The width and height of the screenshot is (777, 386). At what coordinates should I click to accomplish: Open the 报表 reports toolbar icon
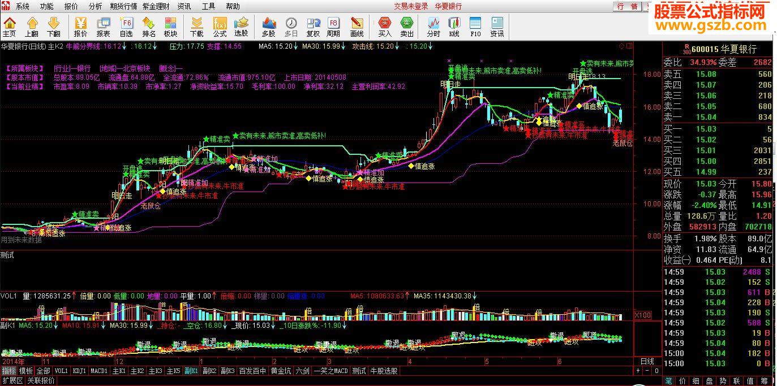[x=104, y=27]
